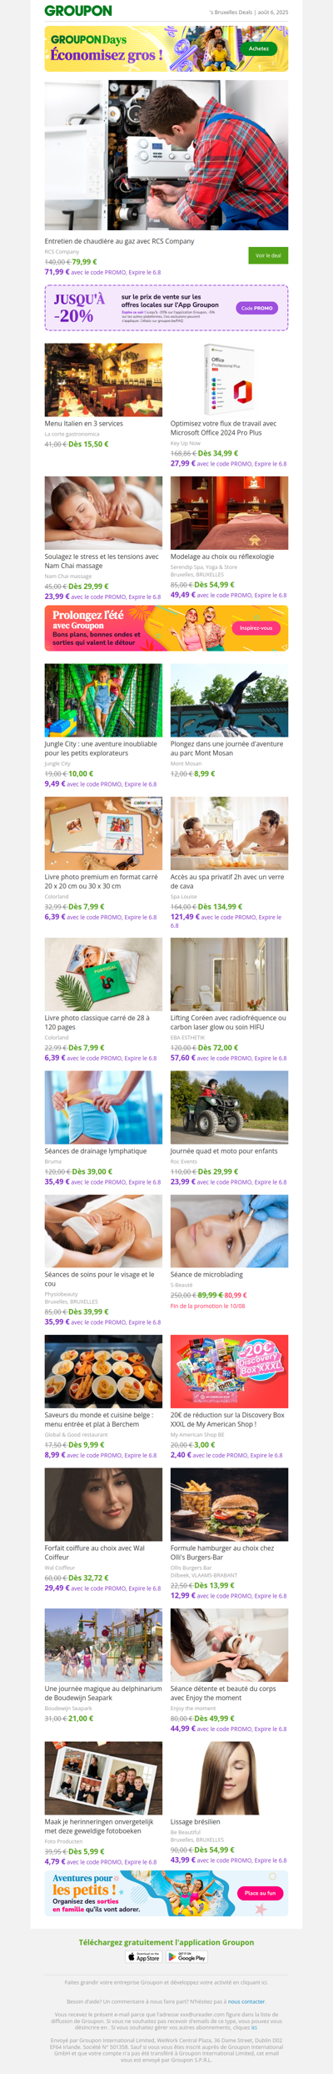Click the Place au fun button

click(x=261, y=1893)
